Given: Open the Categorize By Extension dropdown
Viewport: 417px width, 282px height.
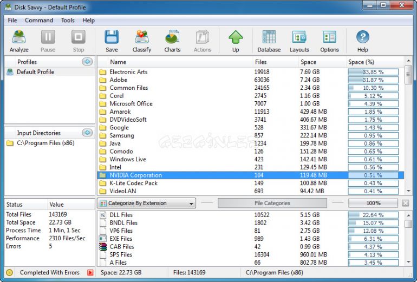Looking at the screenshot, I should (x=147, y=204).
